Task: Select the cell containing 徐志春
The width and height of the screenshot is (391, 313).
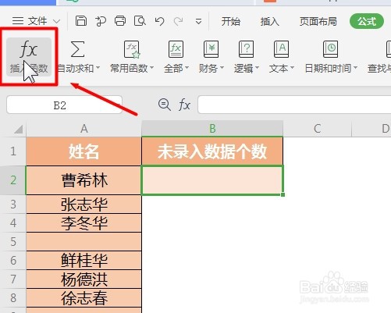Action: pos(84,298)
